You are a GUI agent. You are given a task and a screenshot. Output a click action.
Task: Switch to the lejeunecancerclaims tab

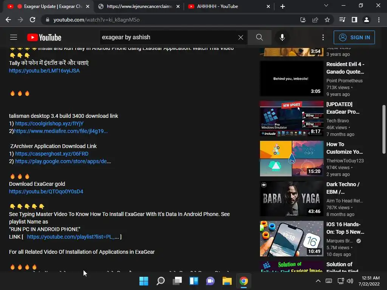coord(139,6)
